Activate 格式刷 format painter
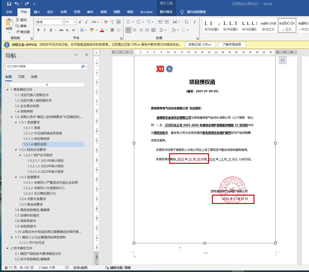This screenshot has height=272, width=309. click(23, 32)
